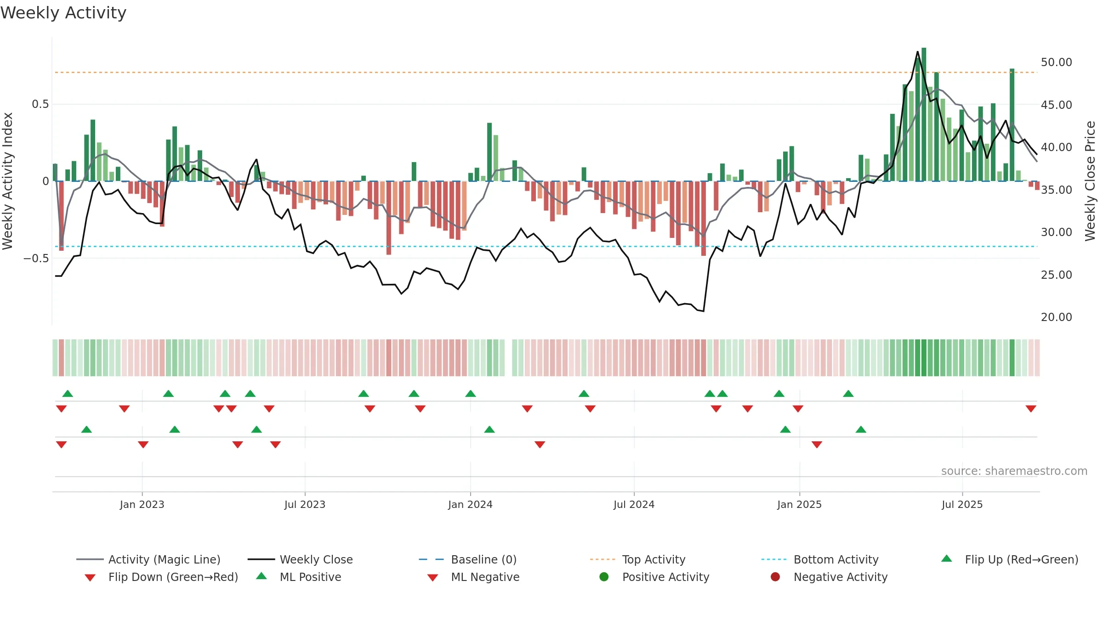This screenshot has width=1103, height=620.
Task: Click the '50.00' price axis tick
Action: click(1056, 62)
